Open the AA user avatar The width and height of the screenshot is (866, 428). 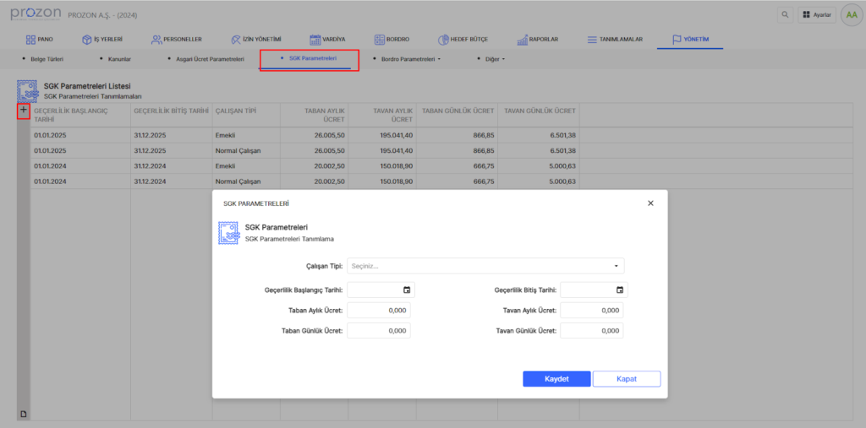[x=850, y=15]
